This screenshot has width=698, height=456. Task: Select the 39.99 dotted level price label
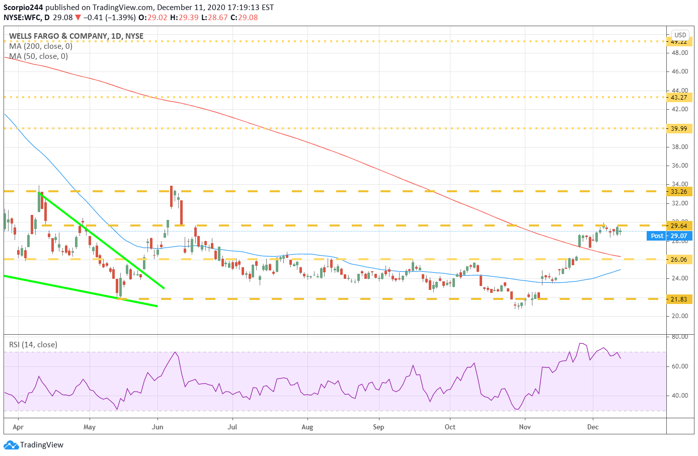pyautogui.click(x=679, y=129)
